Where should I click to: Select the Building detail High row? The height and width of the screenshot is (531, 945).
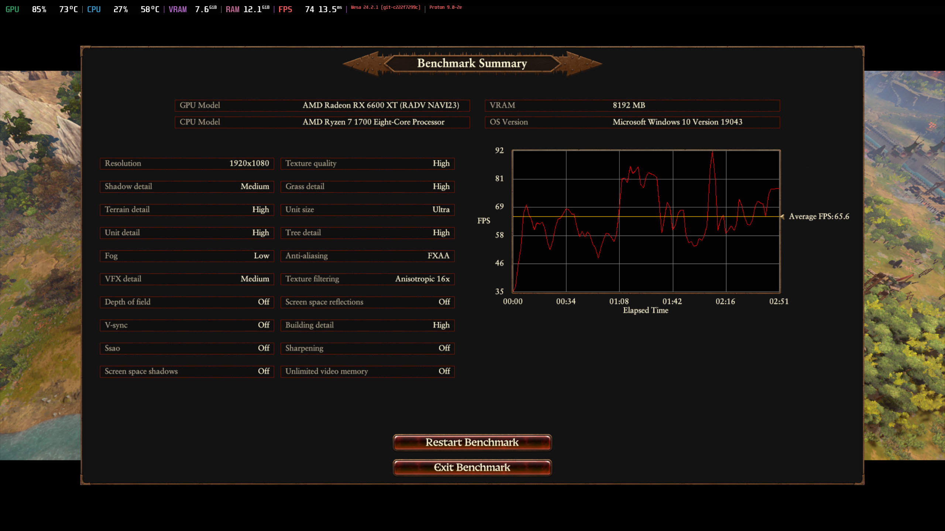pyautogui.click(x=368, y=325)
